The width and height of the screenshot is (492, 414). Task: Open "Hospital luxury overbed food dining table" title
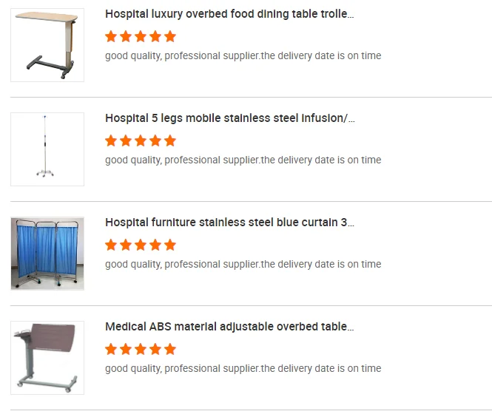click(x=229, y=14)
